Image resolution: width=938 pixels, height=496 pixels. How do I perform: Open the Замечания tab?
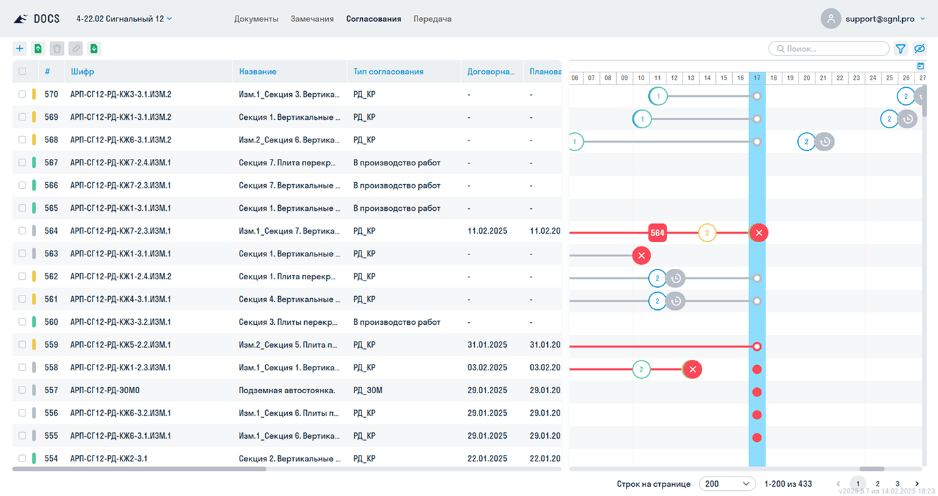tap(312, 19)
